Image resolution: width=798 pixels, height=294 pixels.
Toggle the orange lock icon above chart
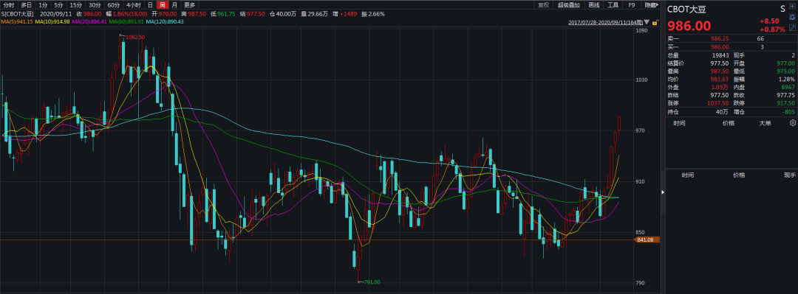[x=655, y=22]
